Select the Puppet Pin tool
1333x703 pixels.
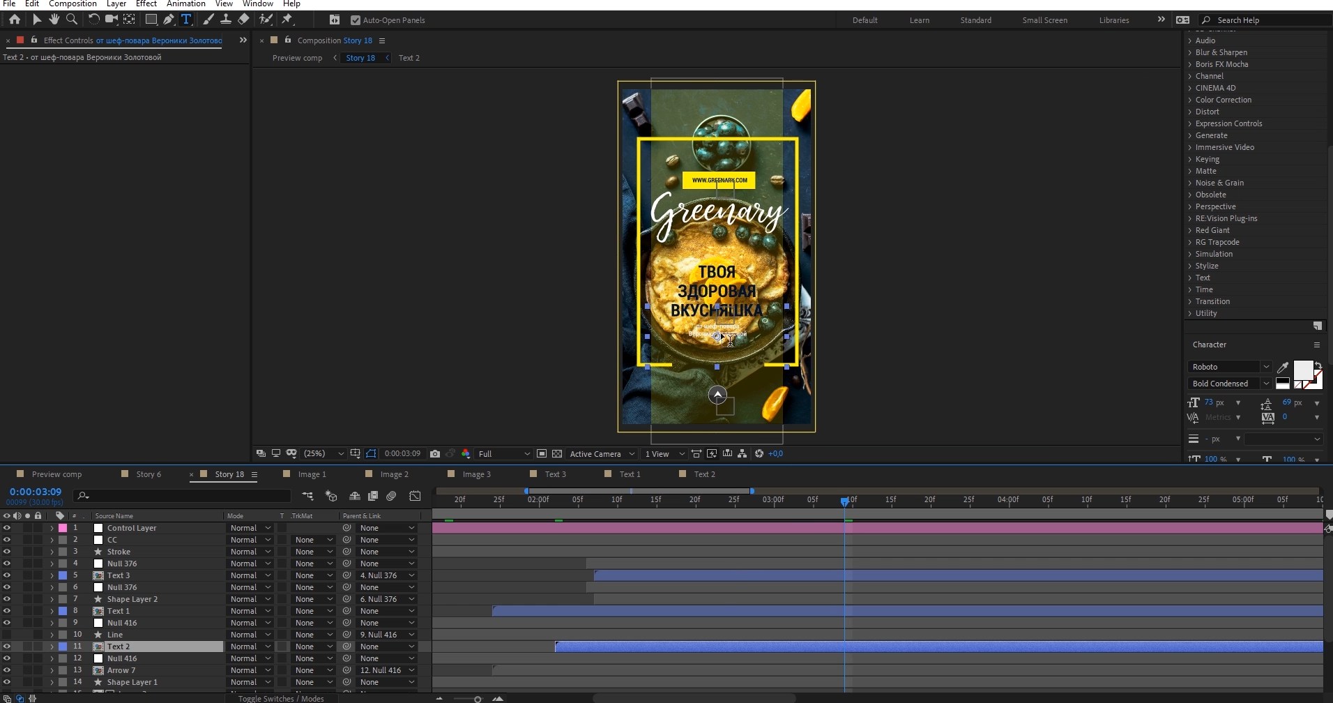click(x=287, y=20)
